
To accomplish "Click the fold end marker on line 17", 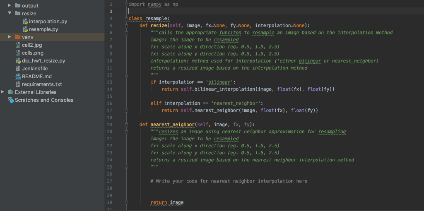I will pos(126,110).
